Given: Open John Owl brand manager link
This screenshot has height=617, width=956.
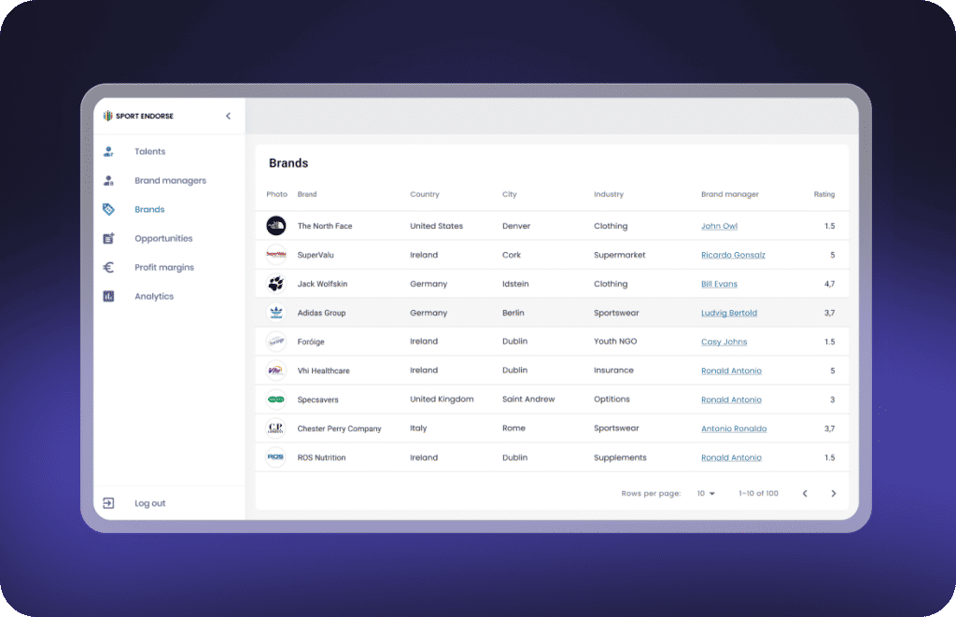Looking at the screenshot, I should 719,226.
